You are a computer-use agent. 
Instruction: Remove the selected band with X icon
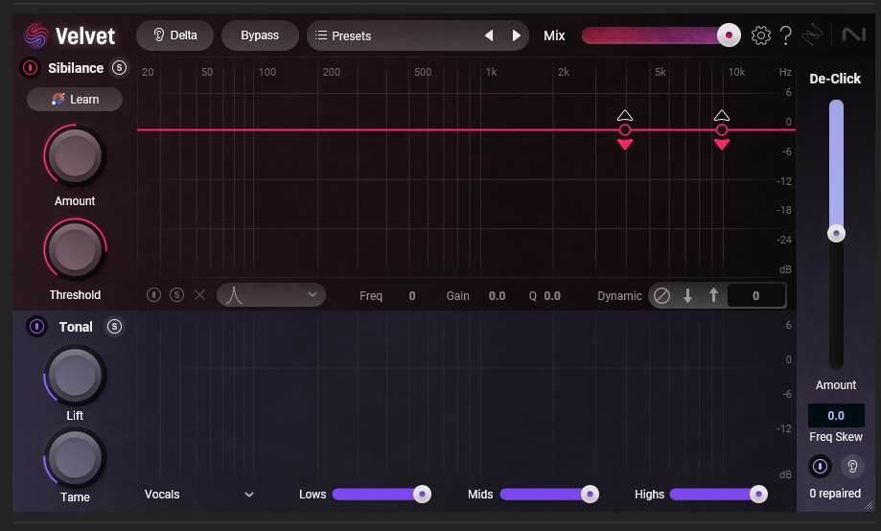[x=200, y=295]
